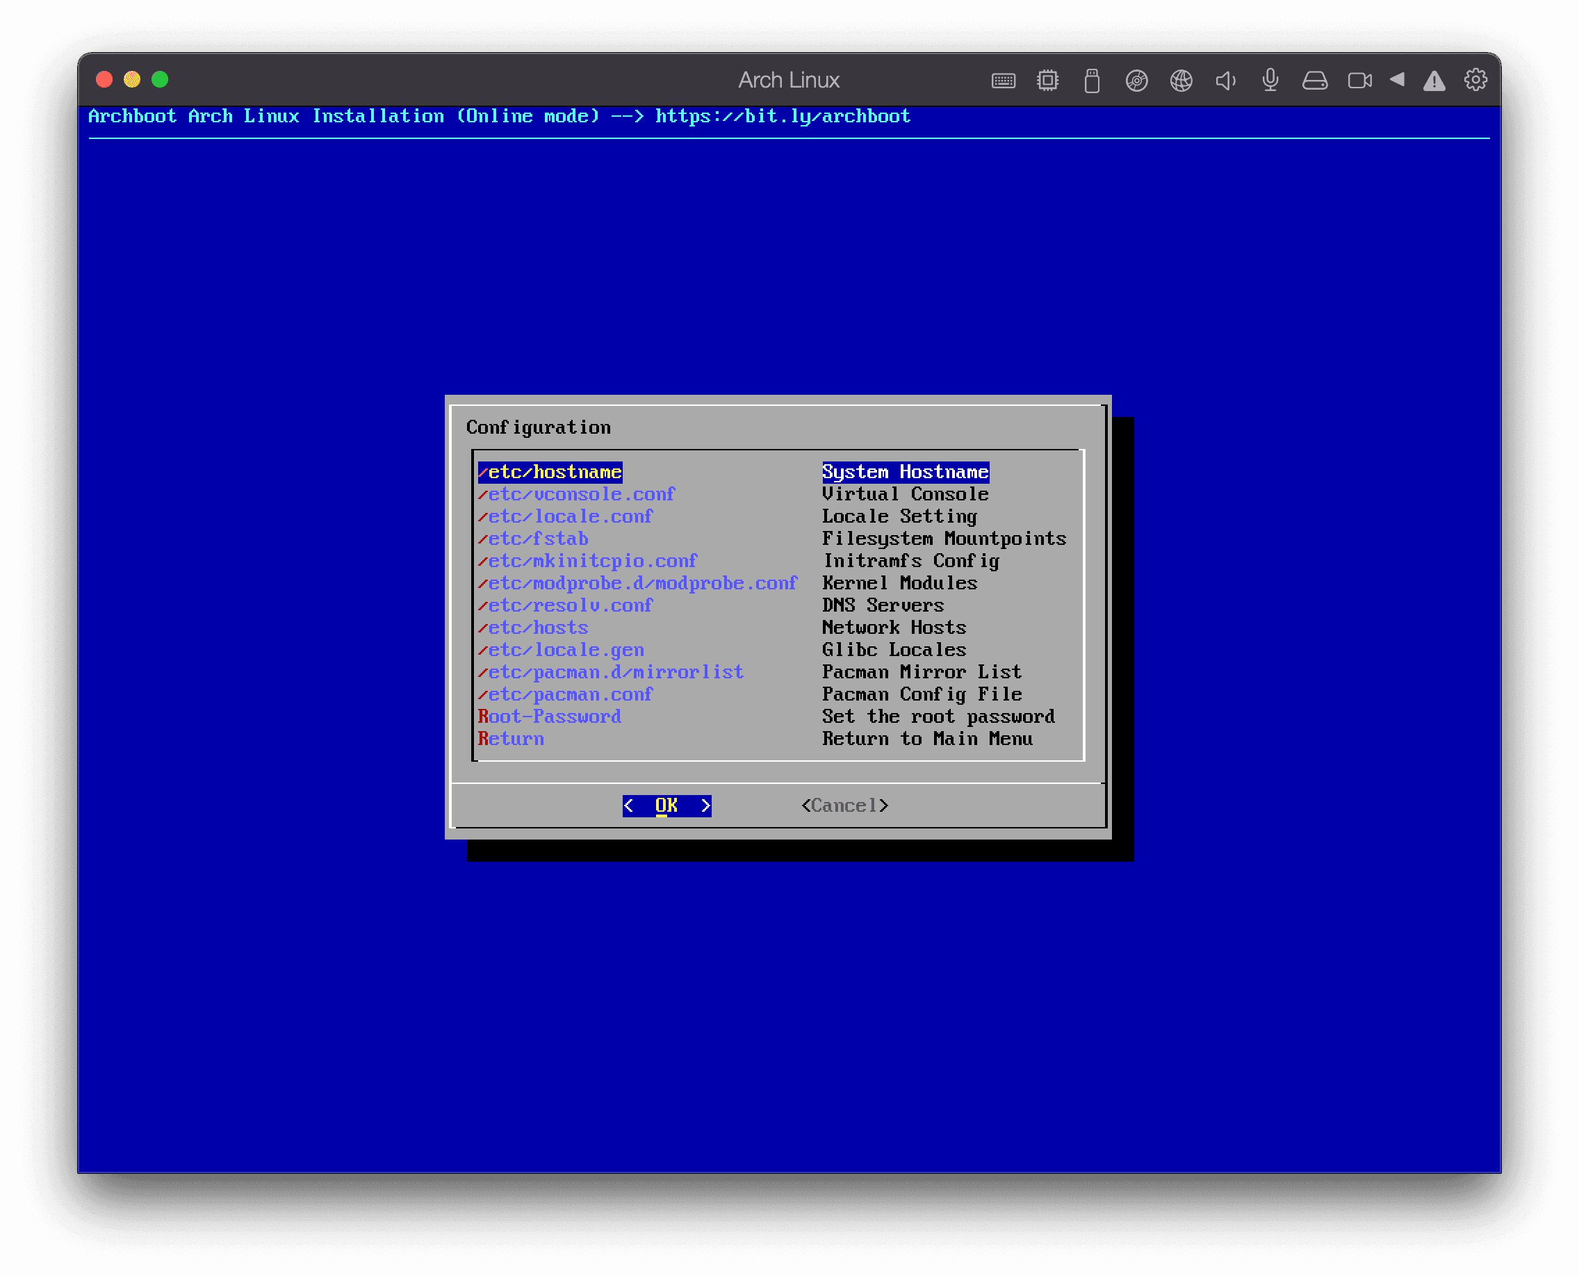Open the hard disk drive icon

[x=1315, y=80]
